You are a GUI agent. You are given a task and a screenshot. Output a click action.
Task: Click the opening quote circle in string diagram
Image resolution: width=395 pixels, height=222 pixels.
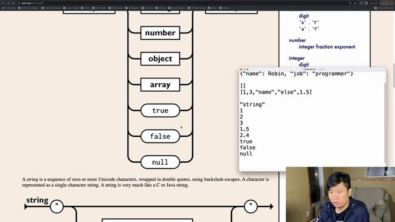pos(57,207)
